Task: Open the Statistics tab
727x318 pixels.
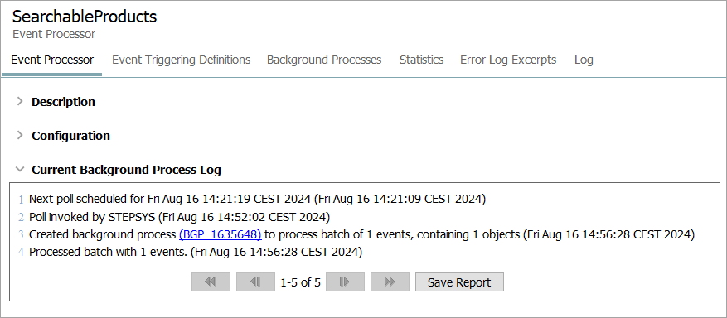Action: [421, 60]
